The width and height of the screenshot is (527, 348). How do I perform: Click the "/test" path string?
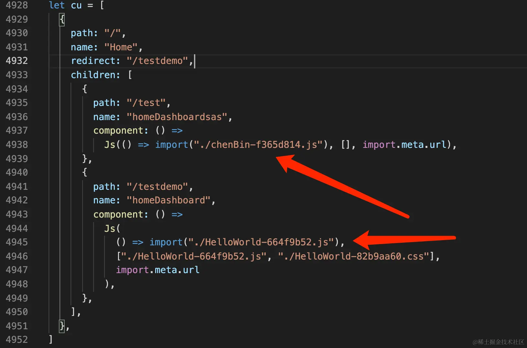(146, 103)
